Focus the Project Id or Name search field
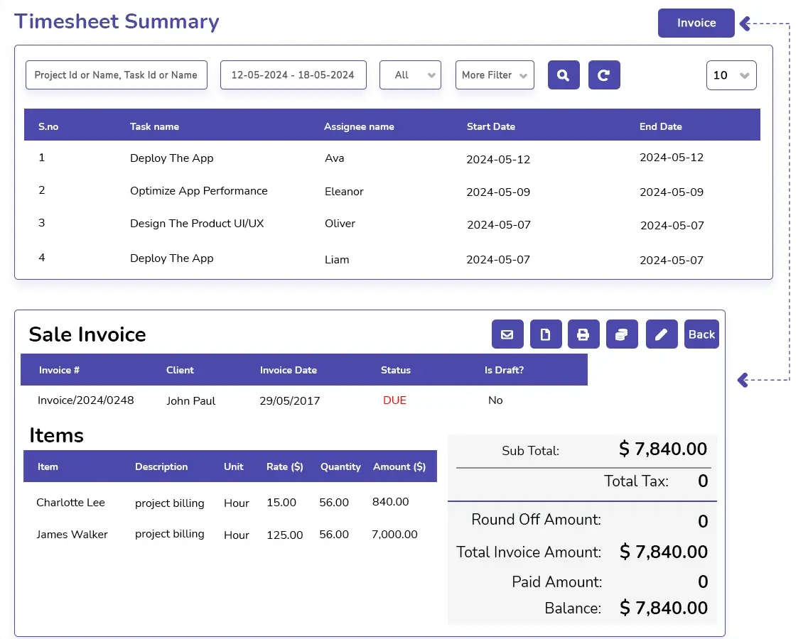808x639 pixels. pos(117,75)
